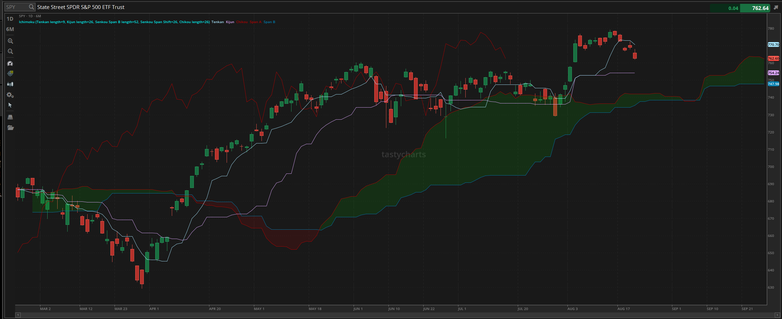Screen dimensions: 782x319
Task: Click the MAY 18 date label
Action: click(315, 309)
